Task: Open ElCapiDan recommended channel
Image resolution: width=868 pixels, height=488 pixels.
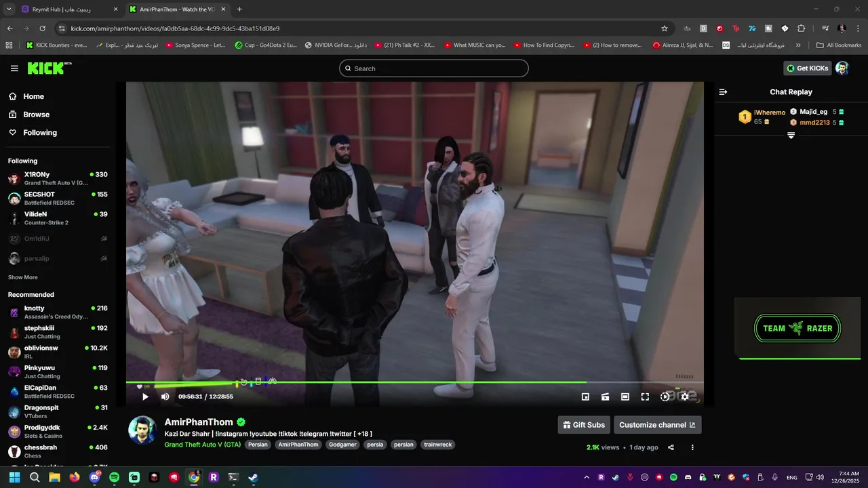Action: click(x=57, y=392)
